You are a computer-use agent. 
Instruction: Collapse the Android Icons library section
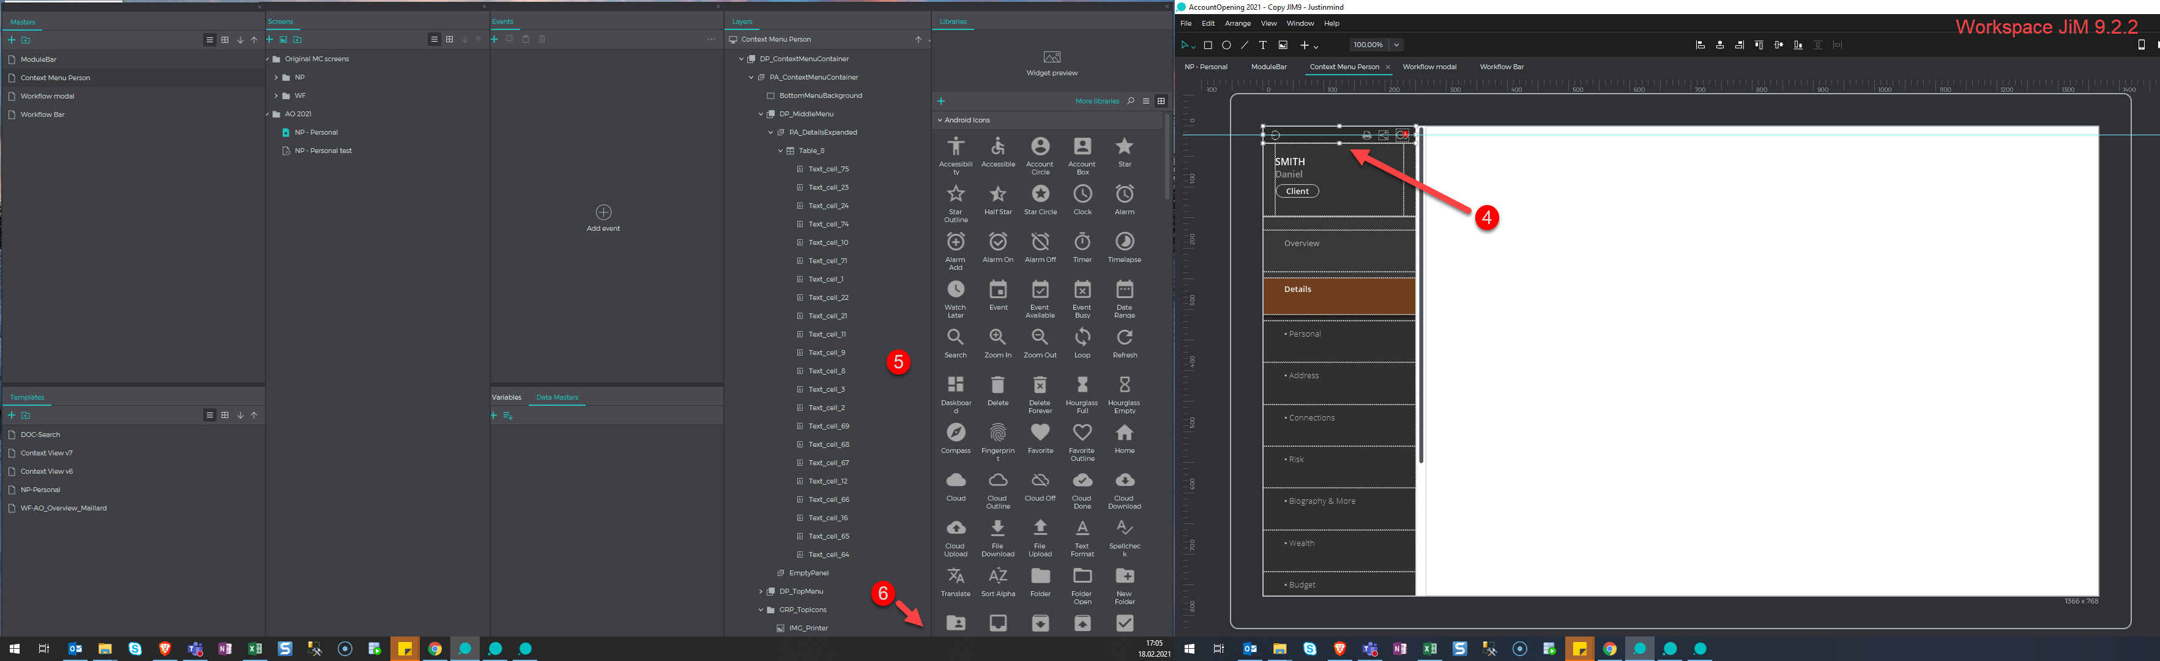pyautogui.click(x=940, y=120)
